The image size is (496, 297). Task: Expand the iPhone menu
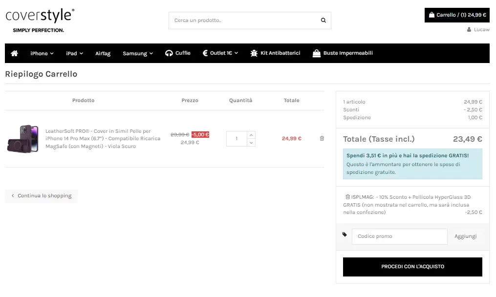point(42,53)
